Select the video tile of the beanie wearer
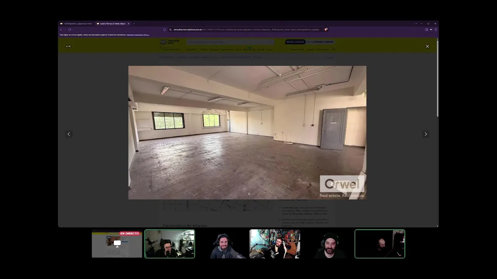 tap(329, 244)
